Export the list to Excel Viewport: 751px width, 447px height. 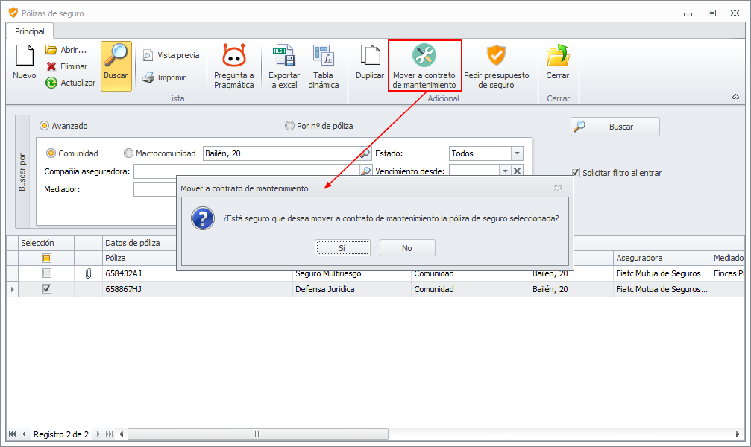pyautogui.click(x=283, y=66)
